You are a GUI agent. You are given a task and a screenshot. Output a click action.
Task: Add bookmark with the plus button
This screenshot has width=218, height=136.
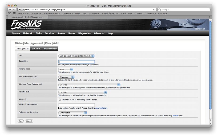point(19,10)
